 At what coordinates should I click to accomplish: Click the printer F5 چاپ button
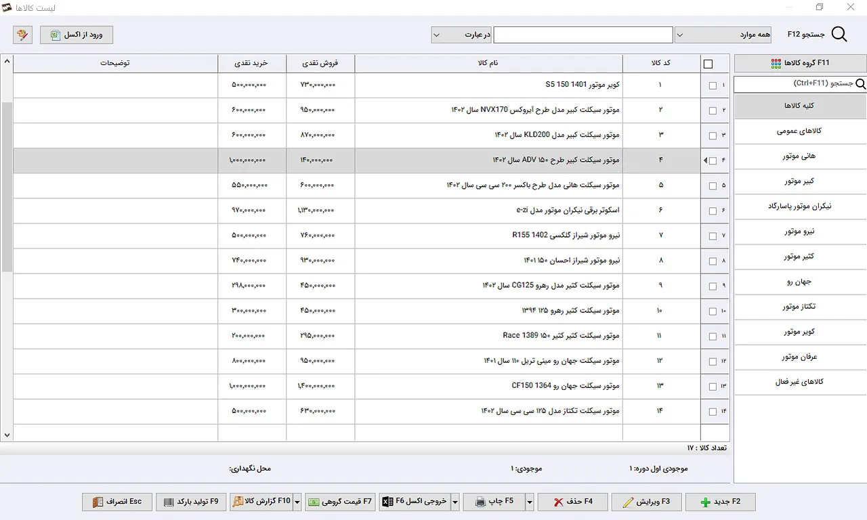point(493,502)
